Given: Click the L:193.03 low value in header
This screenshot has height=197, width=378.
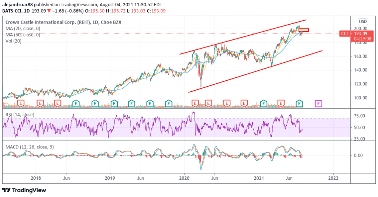Looking at the screenshot, I should coord(136,11).
